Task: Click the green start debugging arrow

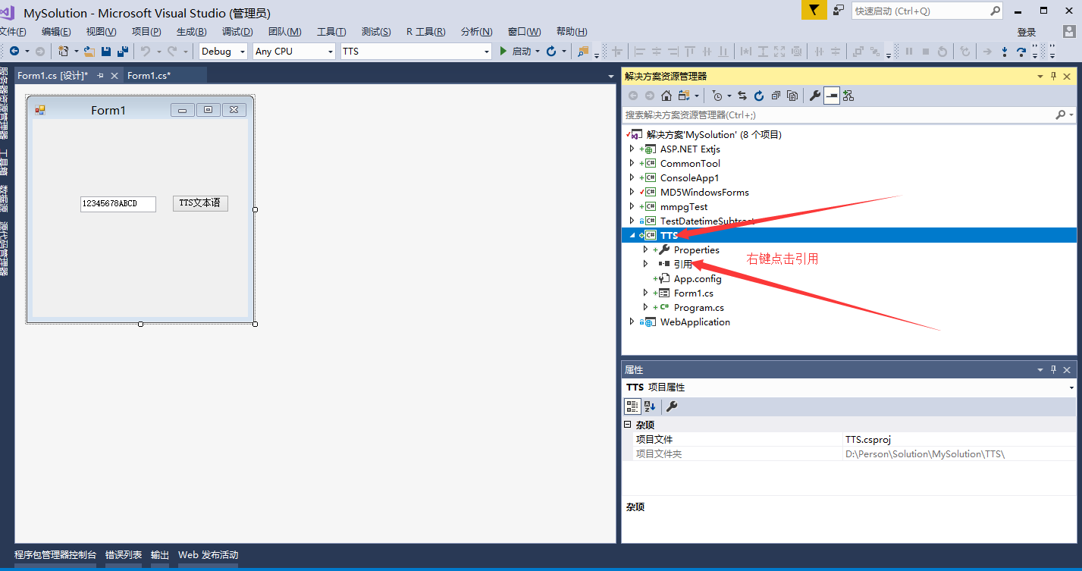Action: point(503,51)
